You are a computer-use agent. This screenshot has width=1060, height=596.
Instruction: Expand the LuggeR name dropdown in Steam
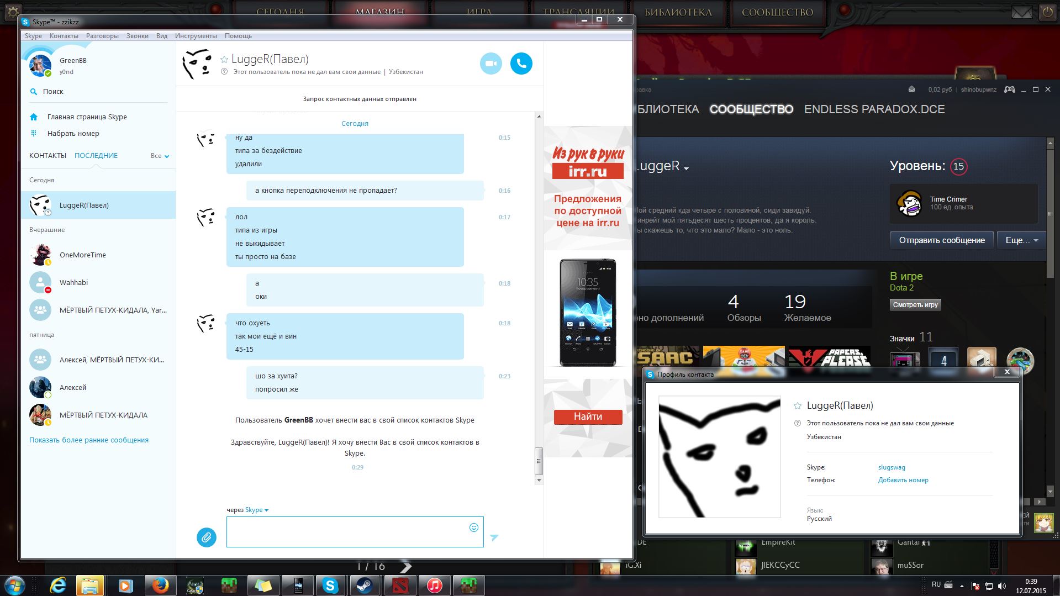coord(686,168)
